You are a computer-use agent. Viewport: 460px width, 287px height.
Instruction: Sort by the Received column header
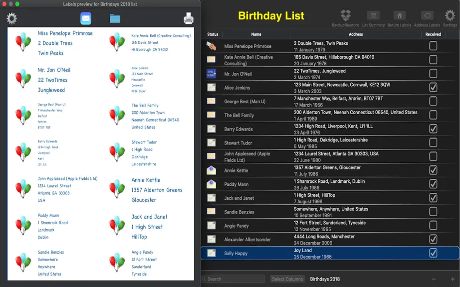pos(433,34)
